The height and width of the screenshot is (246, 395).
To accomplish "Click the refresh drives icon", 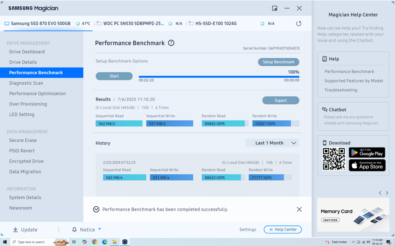I will (299, 24).
